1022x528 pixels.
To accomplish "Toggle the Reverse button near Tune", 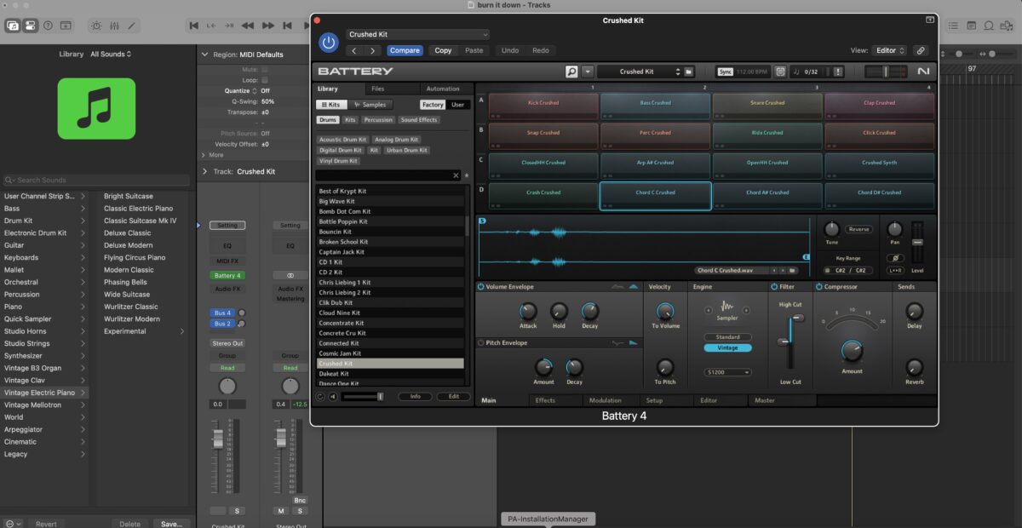I will coord(858,229).
